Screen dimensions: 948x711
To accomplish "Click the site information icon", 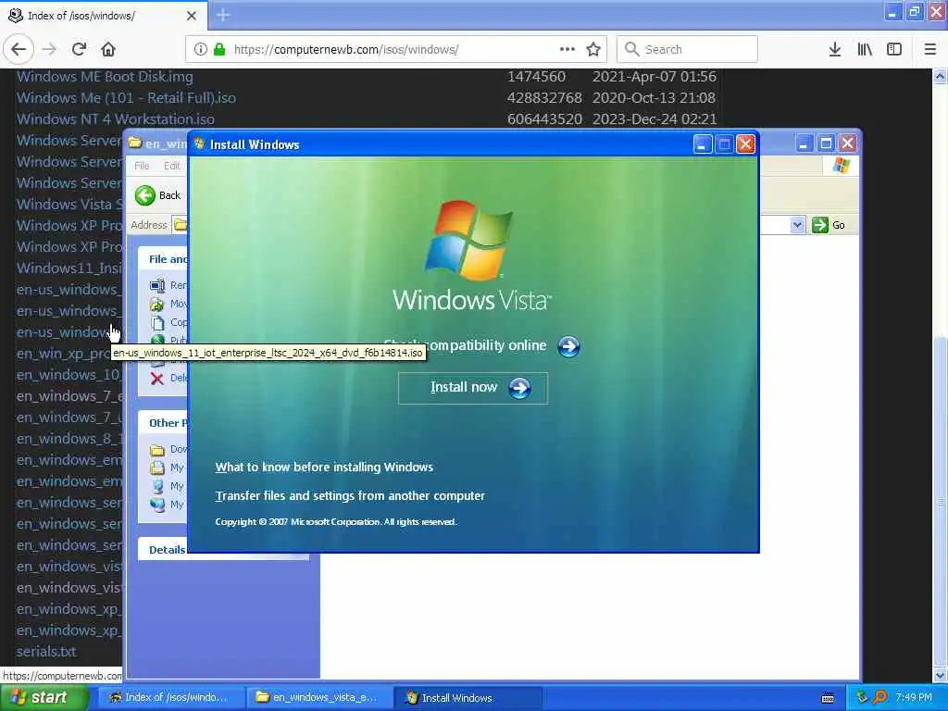I will 201,50.
